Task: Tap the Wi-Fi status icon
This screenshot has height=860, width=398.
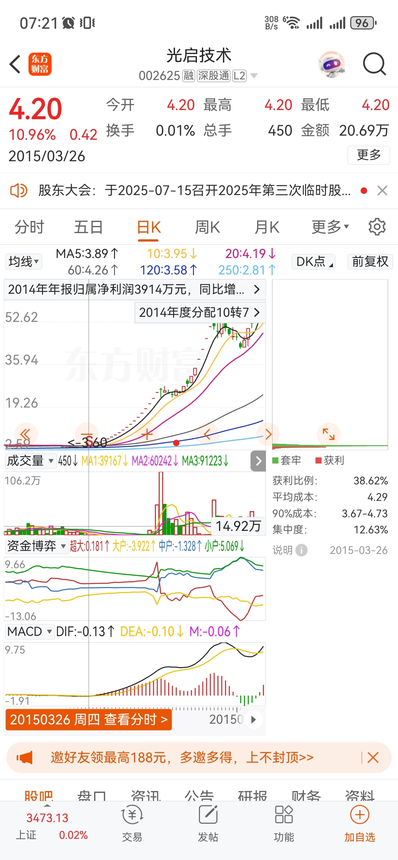Action: click(x=291, y=23)
